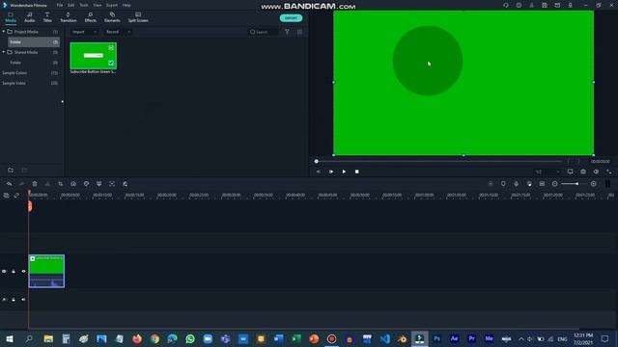618x347 pixels.
Task: Select the Crop tool in timeline toolbar
Action: click(x=60, y=184)
